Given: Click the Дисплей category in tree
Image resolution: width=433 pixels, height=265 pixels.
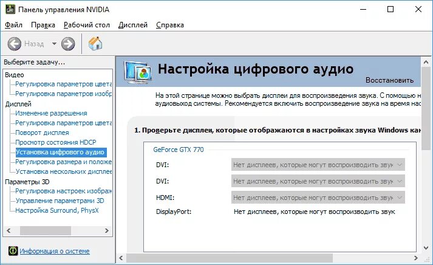Looking at the screenshot, I should point(18,104).
